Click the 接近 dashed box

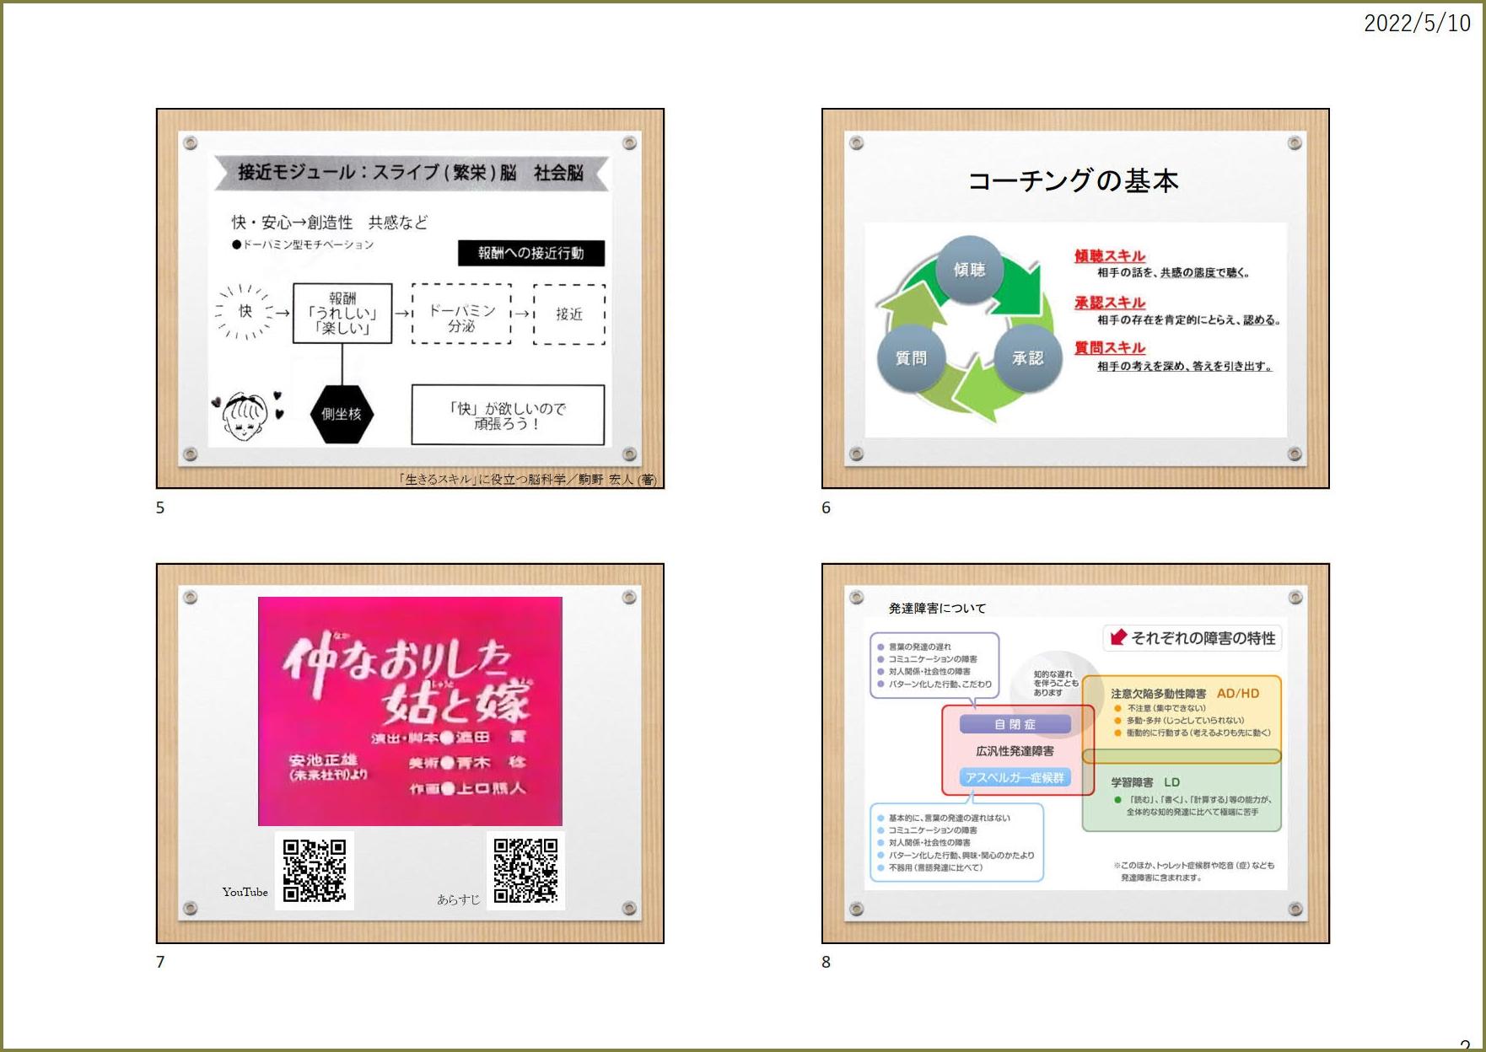coord(569,314)
